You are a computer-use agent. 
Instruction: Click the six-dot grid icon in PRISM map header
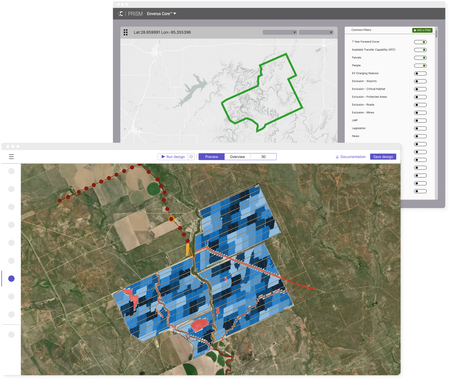pyautogui.click(x=125, y=32)
